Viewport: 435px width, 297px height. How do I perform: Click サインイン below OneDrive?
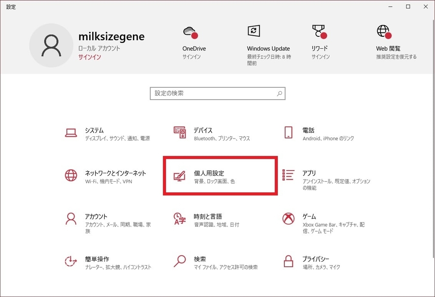(x=192, y=57)
